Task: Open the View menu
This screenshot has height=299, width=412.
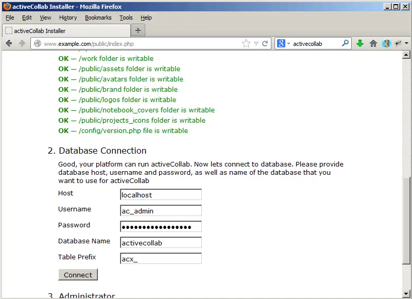Action: [45, 18]
